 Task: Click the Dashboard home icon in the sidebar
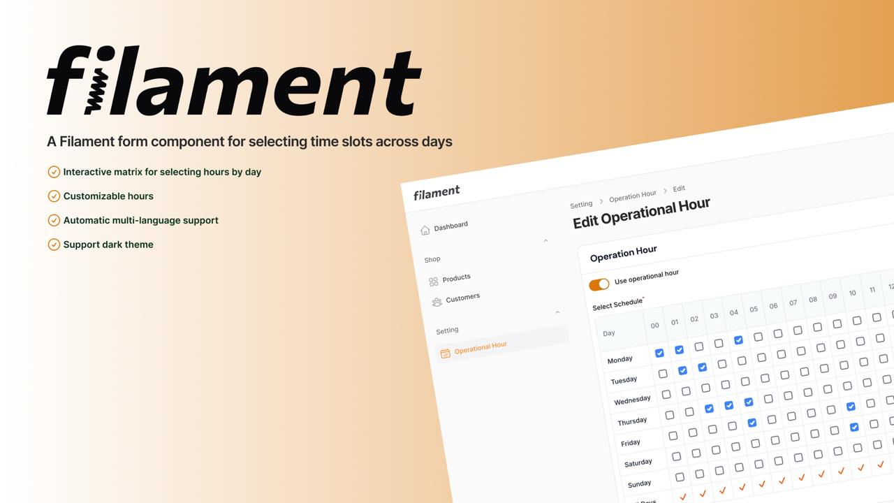click(x=425, y=228)
